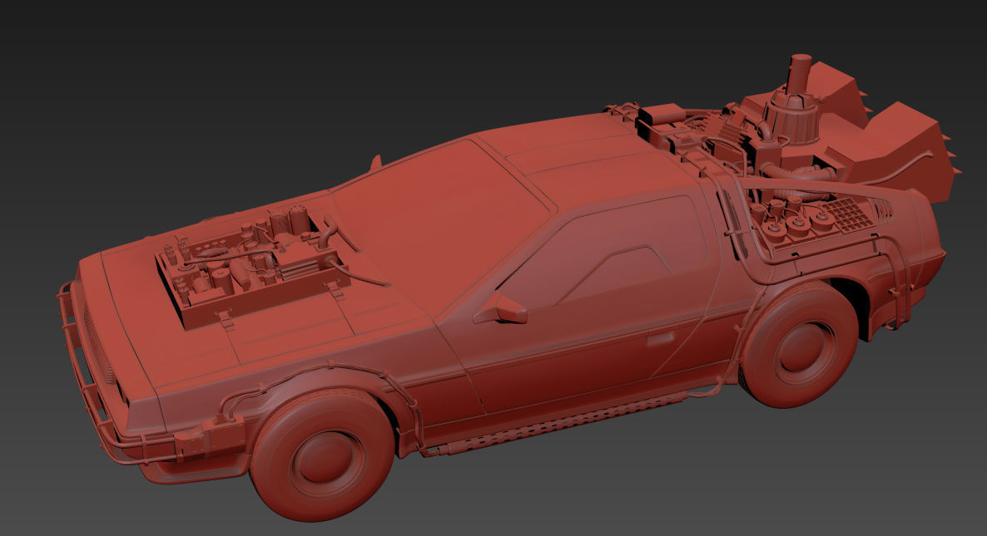Select the rear wheel of the car model
This screenshot has width=987, height=536.
pyautogui.click(x=800, y=346)
